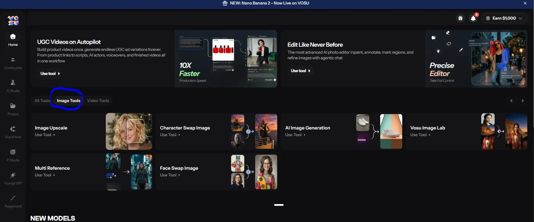Open P. Studio in the sidebar
Viewport: 534px width, 222px height.
(x=13, y=156)
